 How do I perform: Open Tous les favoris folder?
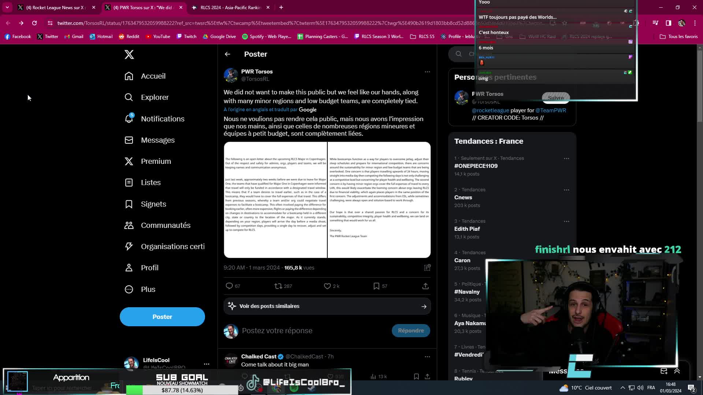click(678, 37)
